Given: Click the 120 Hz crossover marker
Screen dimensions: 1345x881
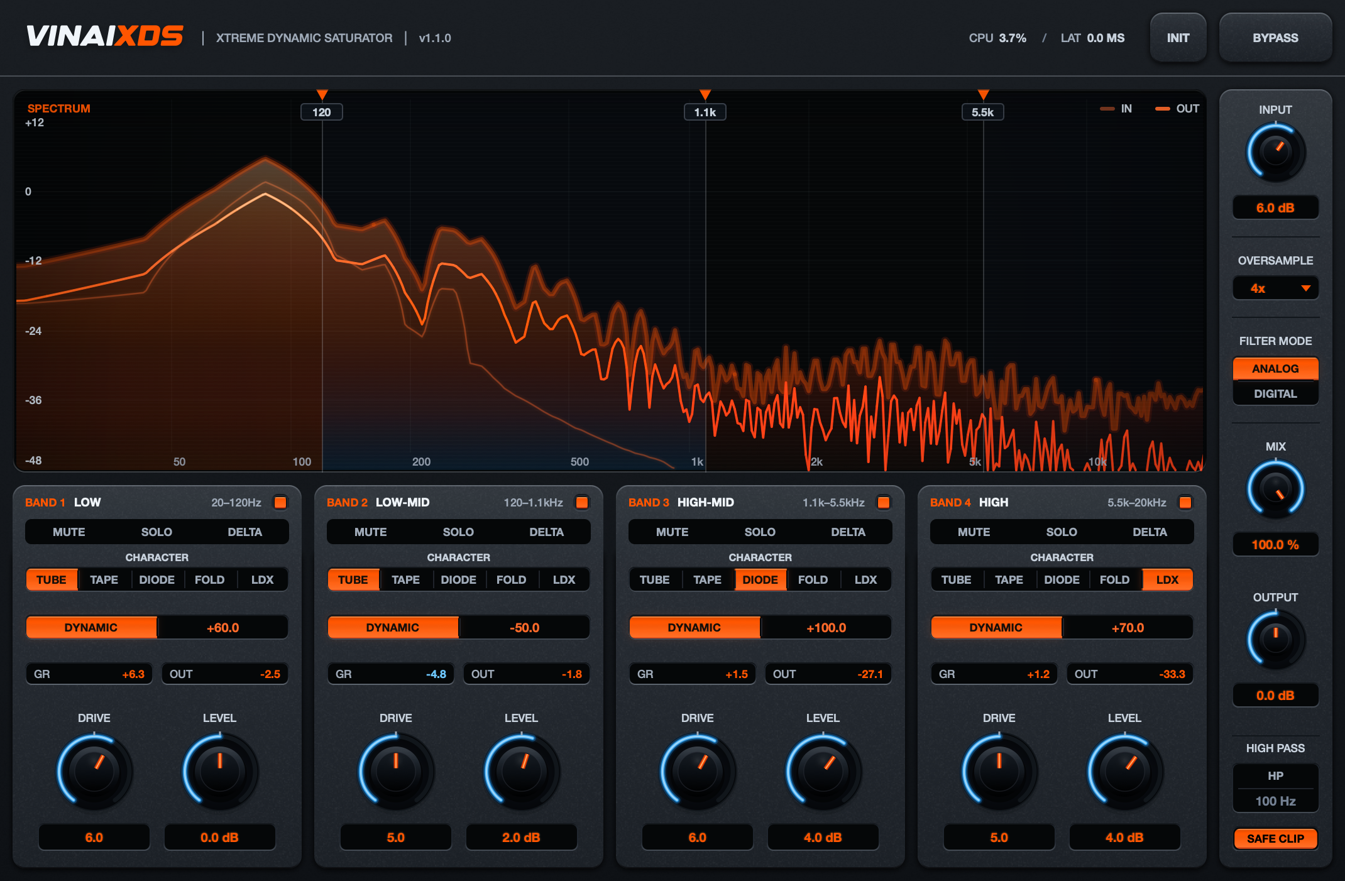Looking at the screenshot, I should [x=322, y=112].
